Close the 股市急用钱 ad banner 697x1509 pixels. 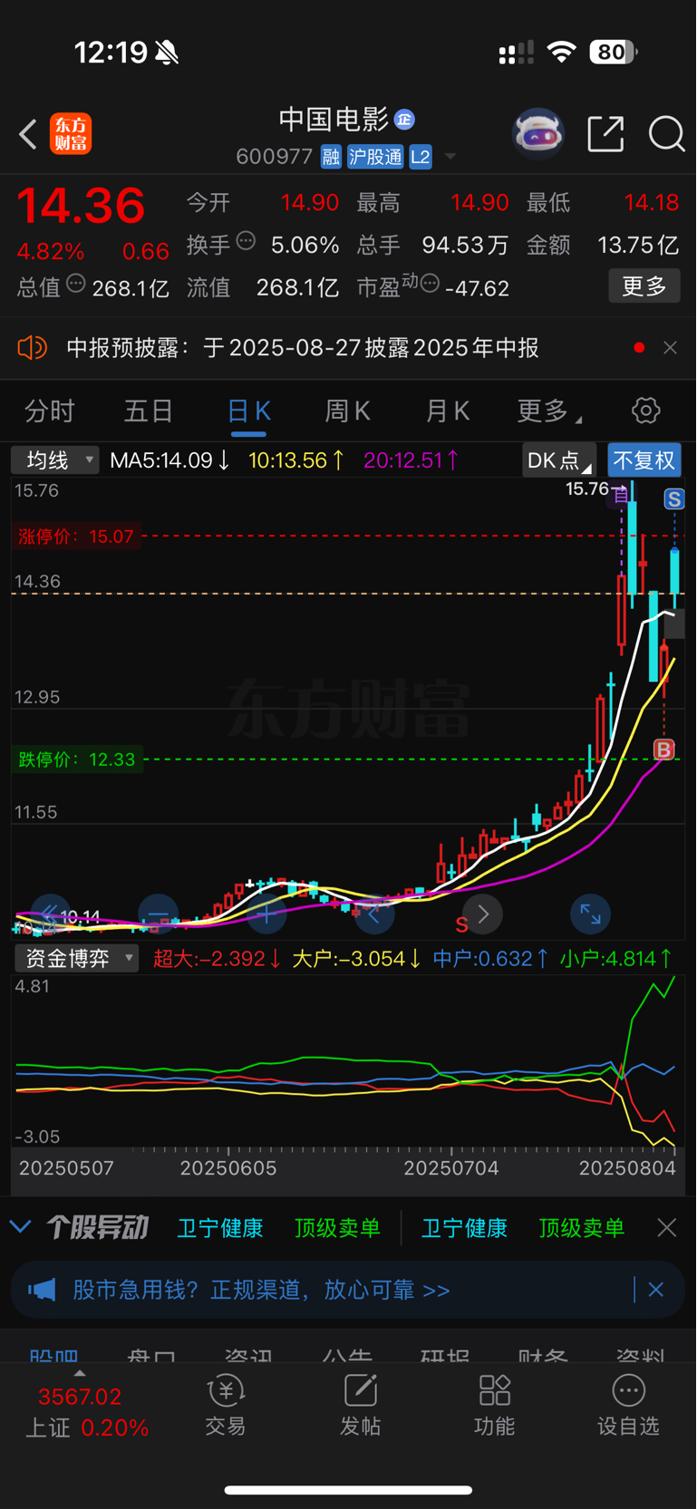click(x=656, y=1290)
